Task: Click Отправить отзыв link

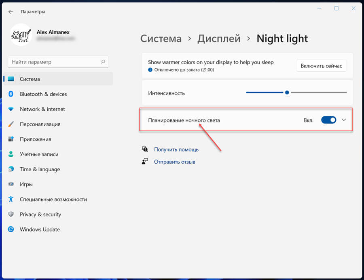Action: click(x=175, y=162)
